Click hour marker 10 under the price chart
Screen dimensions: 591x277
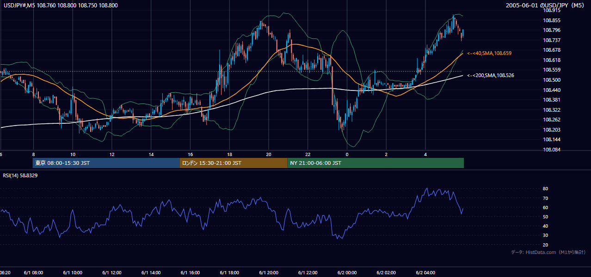pyautogui.click(x=73, y=154)
